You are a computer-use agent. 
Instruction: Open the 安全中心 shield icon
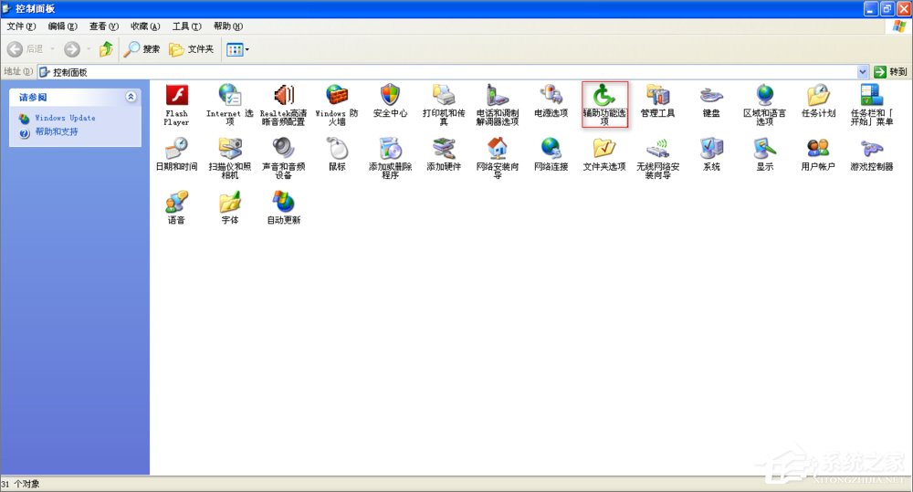[390, 96]
